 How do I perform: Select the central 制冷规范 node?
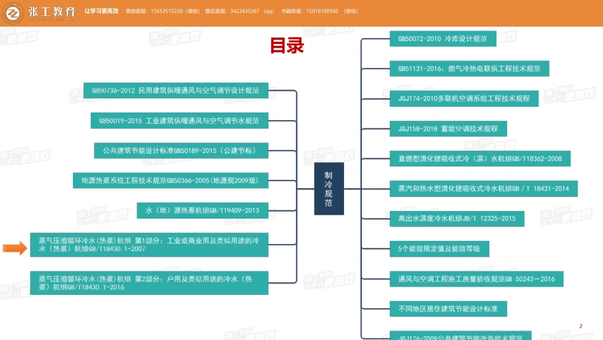(329, 189)
